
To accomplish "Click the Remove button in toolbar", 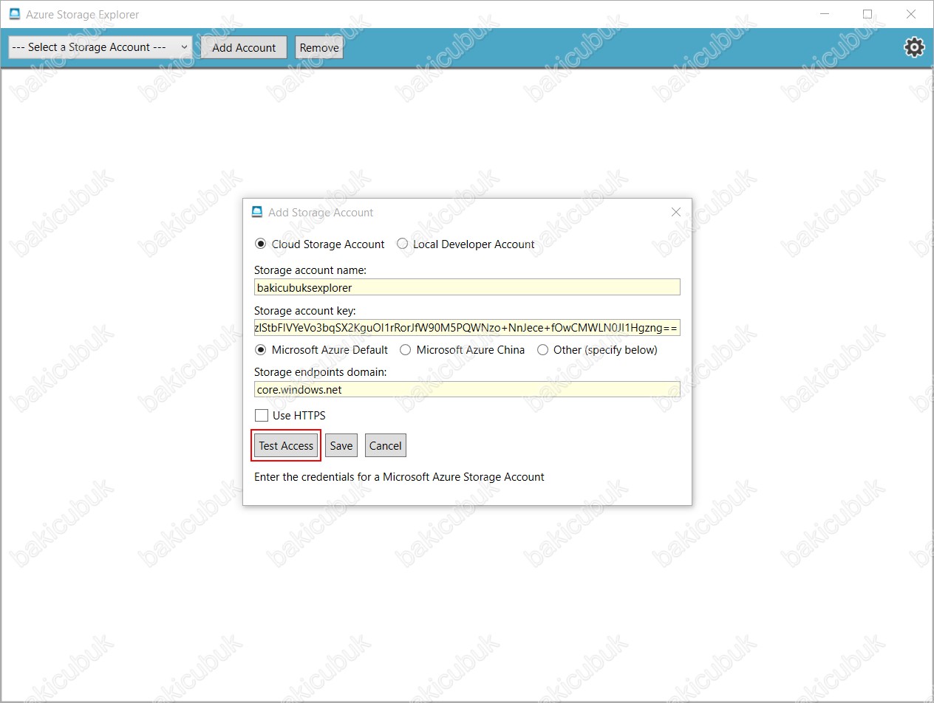I will 319,47.
